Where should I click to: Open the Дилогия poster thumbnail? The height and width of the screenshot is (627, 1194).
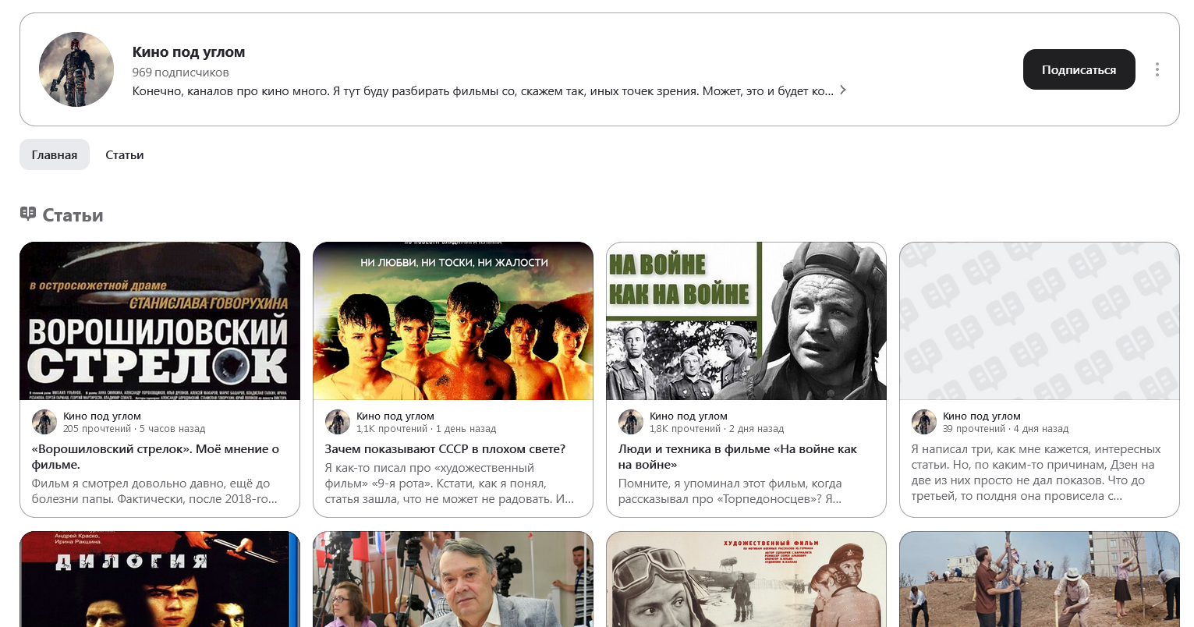pos(160,579)
